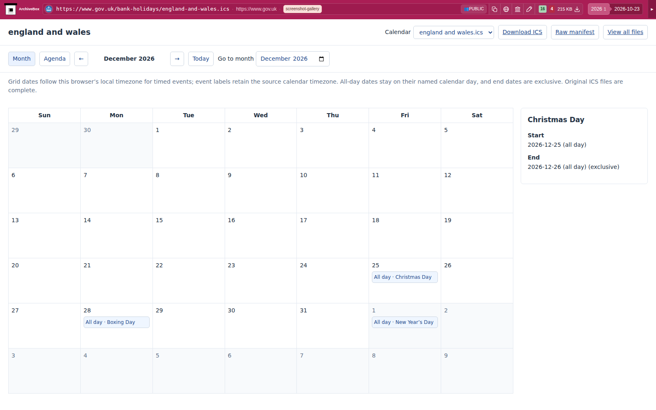Select the December 12 day cell
656x410 pixels.
[x=477, y=190]
